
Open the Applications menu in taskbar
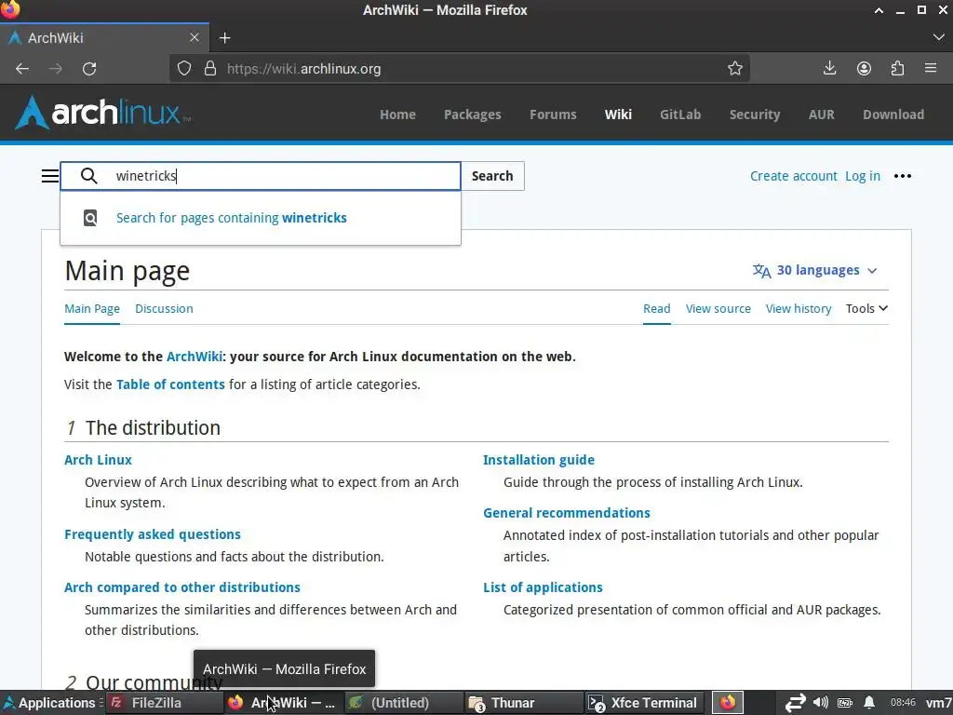pos(52,703)
